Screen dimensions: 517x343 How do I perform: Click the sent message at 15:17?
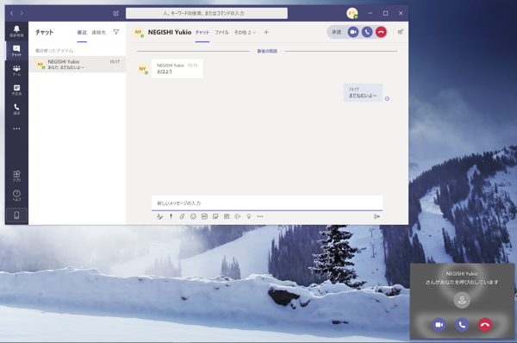click(363, 93)
